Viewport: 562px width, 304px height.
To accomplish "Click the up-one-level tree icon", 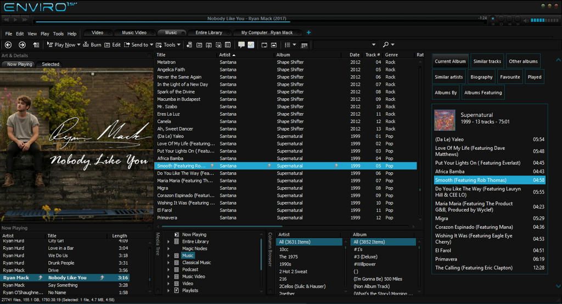I will [x=36, y=45].
